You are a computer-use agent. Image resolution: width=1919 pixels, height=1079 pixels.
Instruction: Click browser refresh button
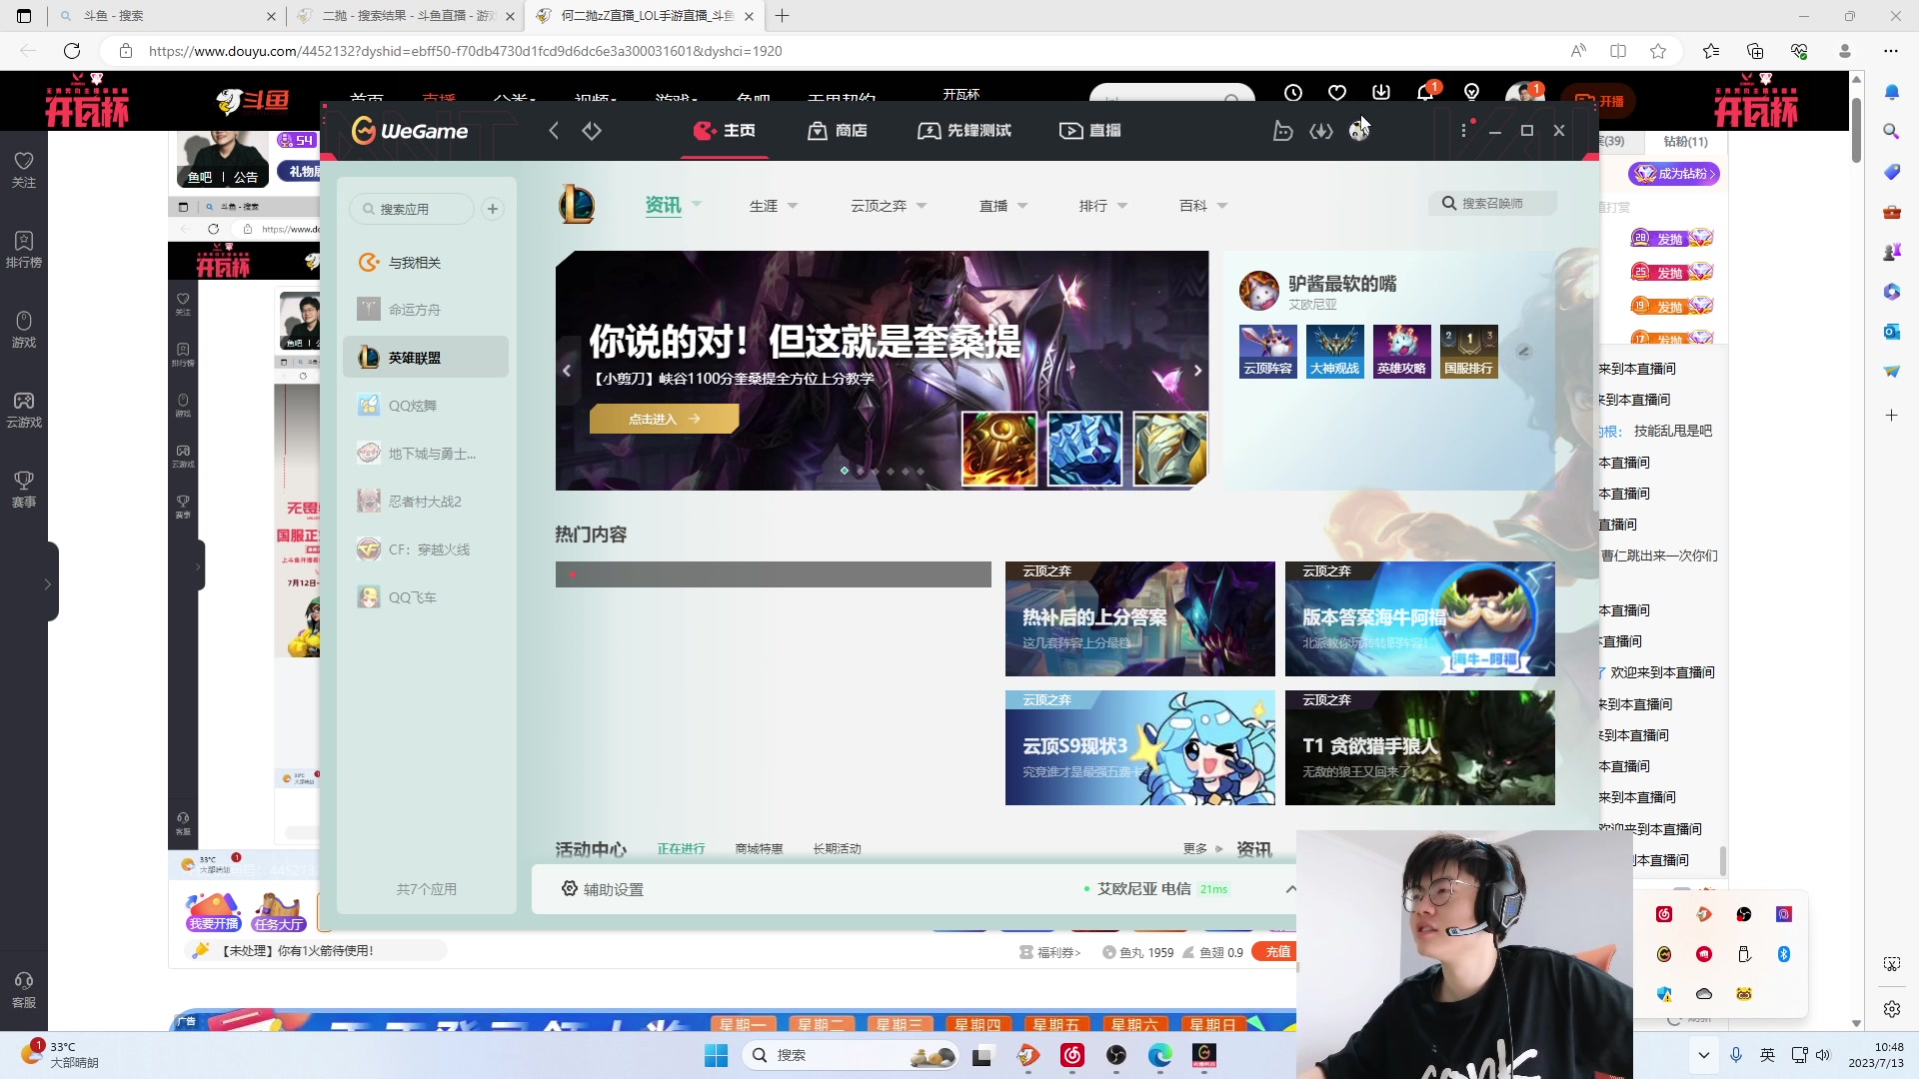pyautogui.click(x=72, y=51)
